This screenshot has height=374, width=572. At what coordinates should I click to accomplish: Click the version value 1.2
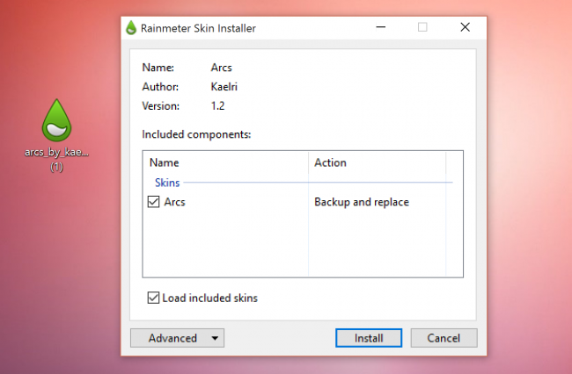(x=217, y=106)
